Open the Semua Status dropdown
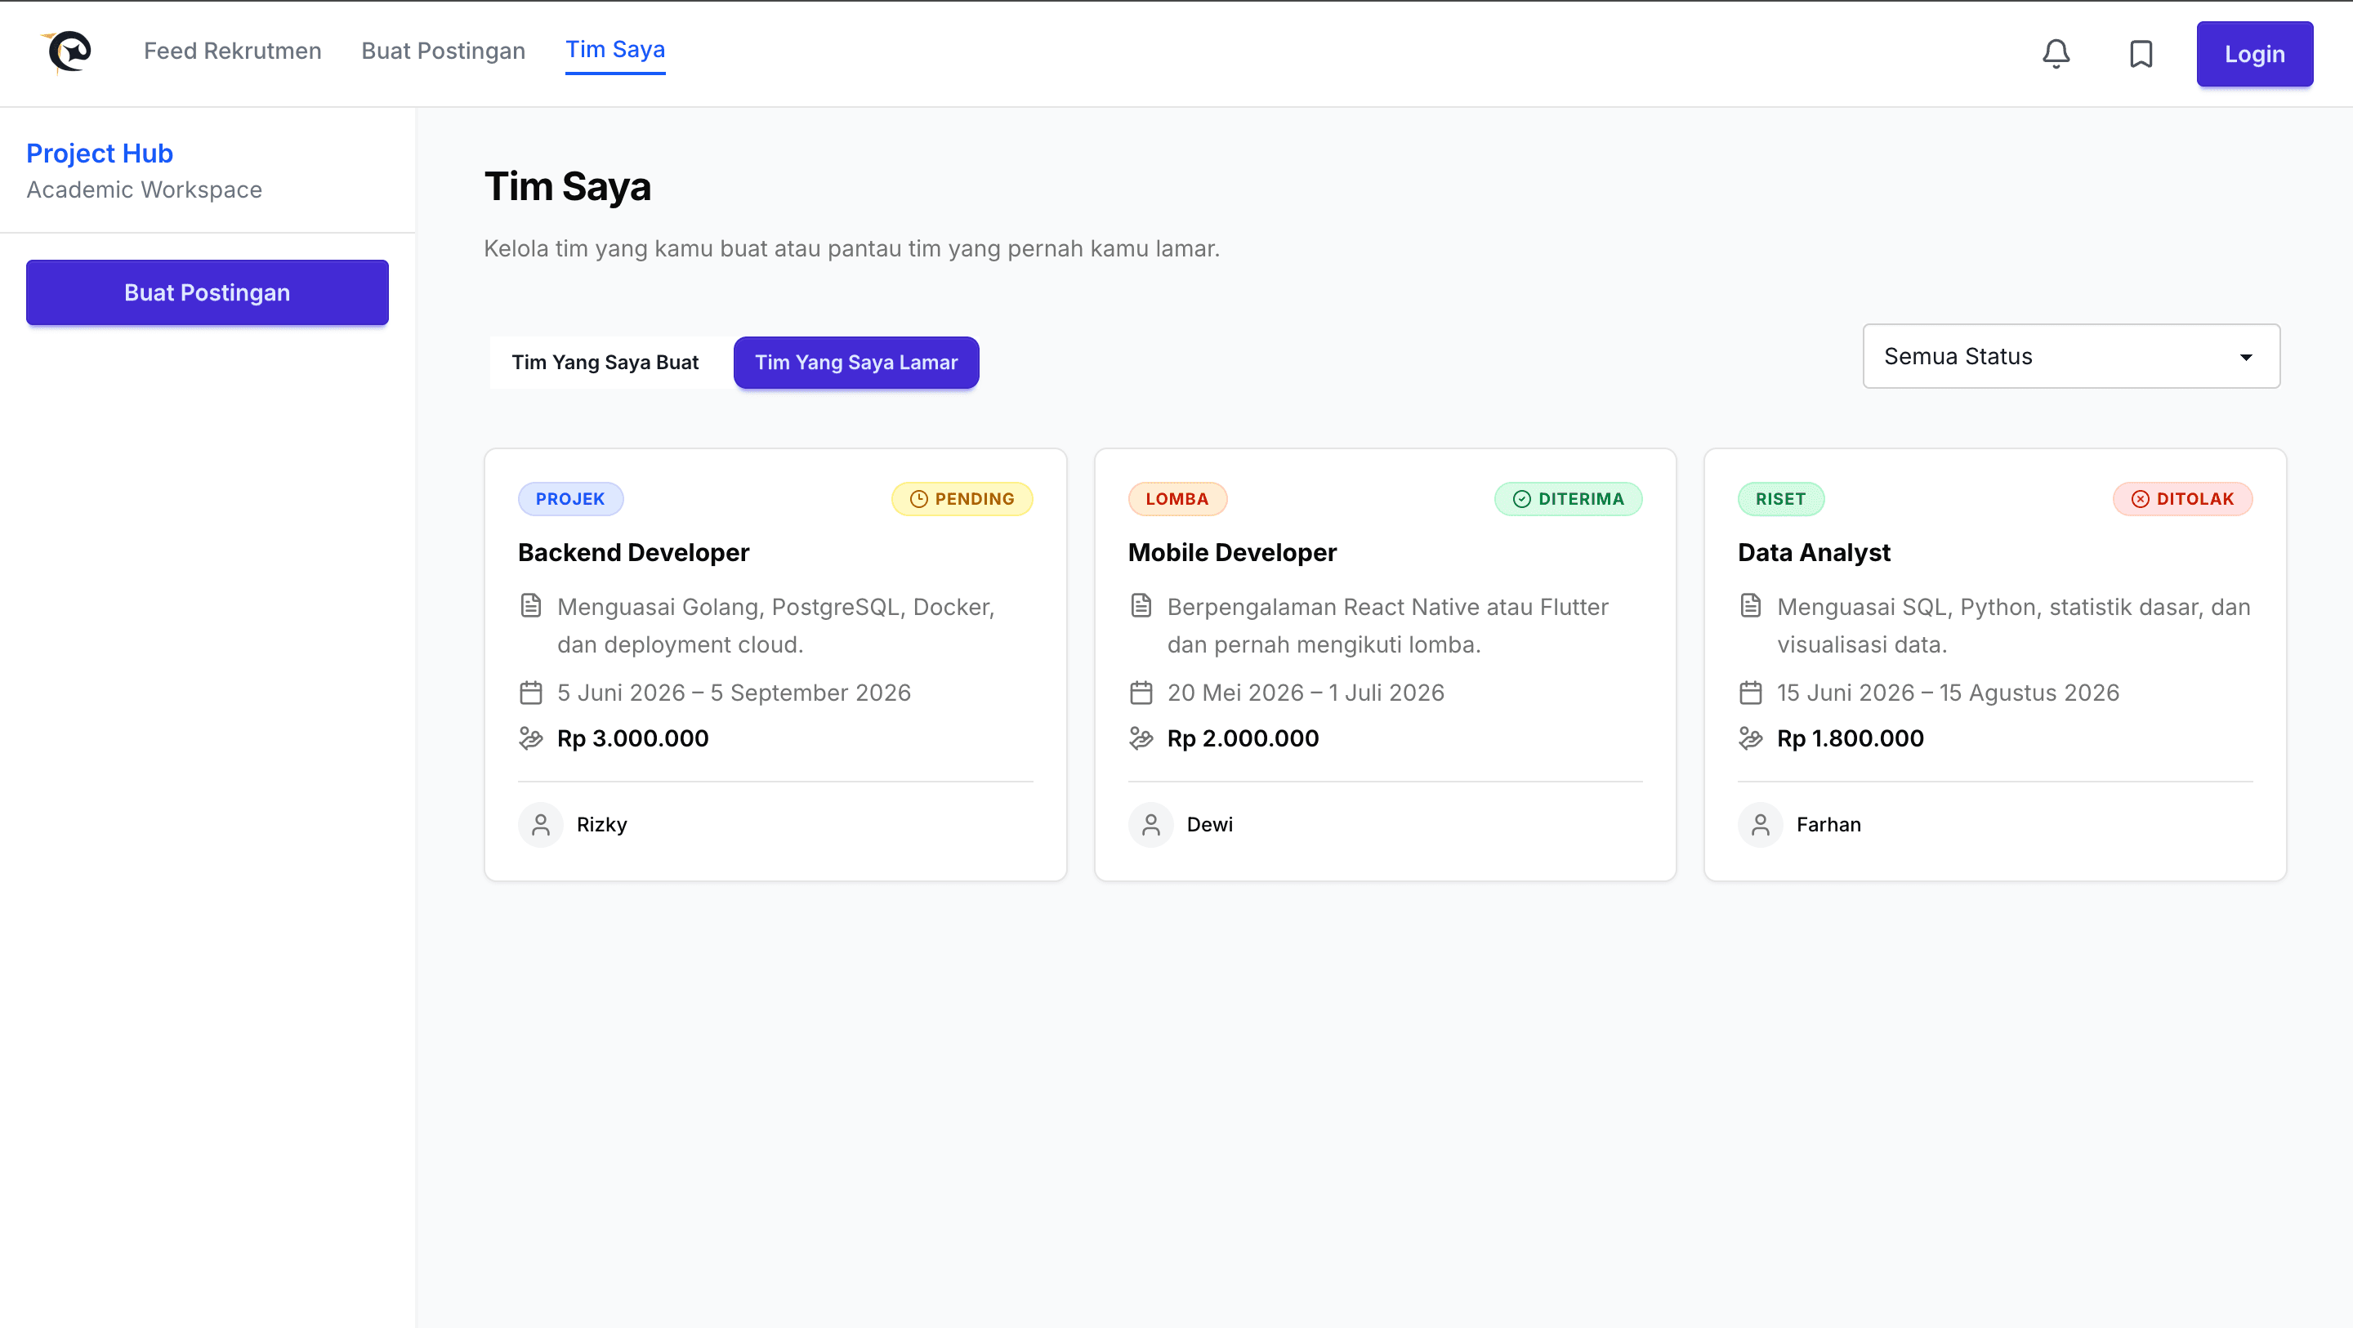This screenshot has width=2353, height=1328. 2071,356
